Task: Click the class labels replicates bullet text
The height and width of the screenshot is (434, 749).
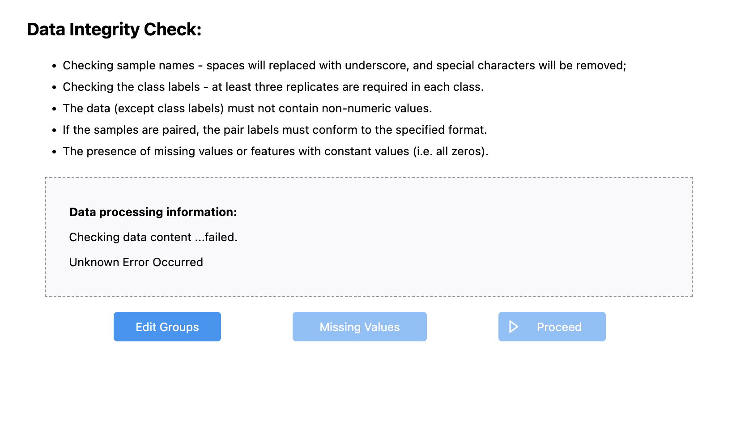Action: (273, 87)
